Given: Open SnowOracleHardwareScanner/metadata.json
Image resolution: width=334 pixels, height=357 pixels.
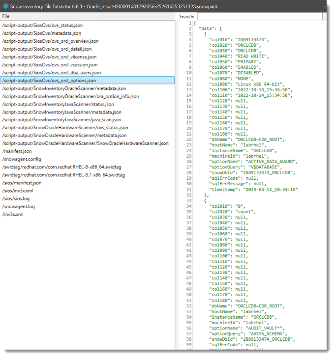Looking at the screenshot, I should [64, 136].
